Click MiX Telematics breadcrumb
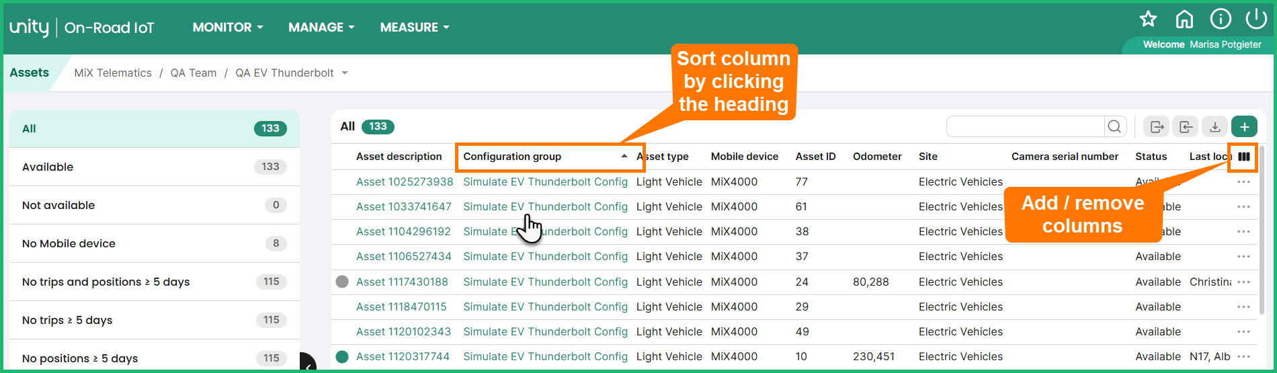This screenshot has height=373, width=1277. pyautogui.click(x=113, y=73)
